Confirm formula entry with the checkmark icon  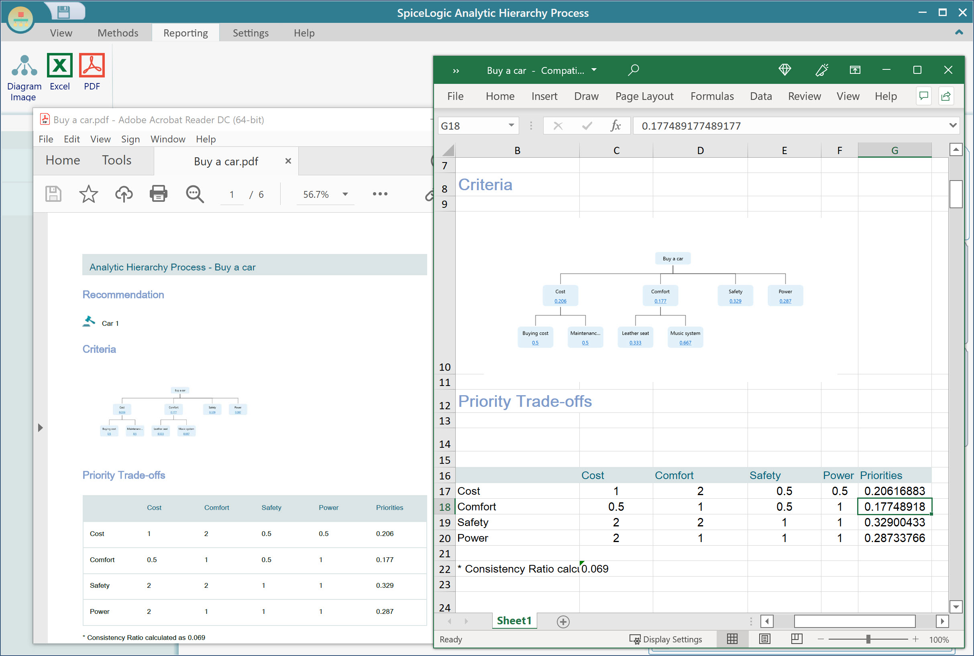click(587, 126)
